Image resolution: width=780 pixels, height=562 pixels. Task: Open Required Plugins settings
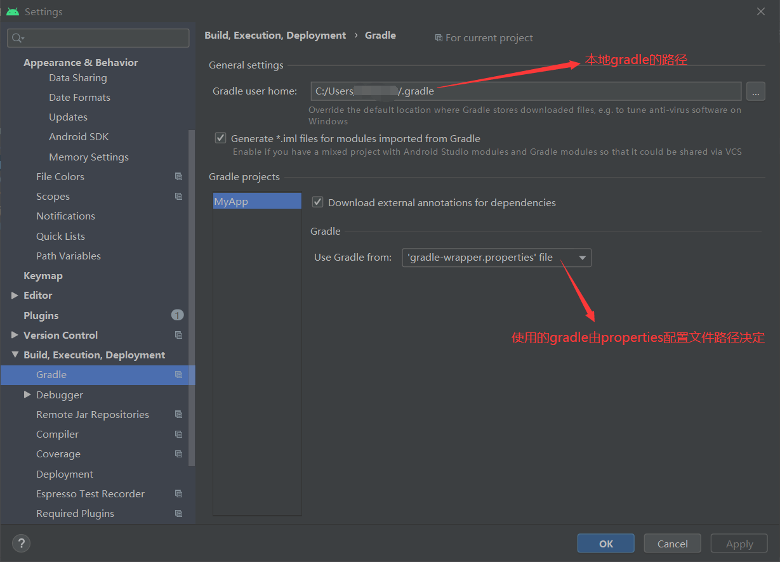(x=75, y=513)
